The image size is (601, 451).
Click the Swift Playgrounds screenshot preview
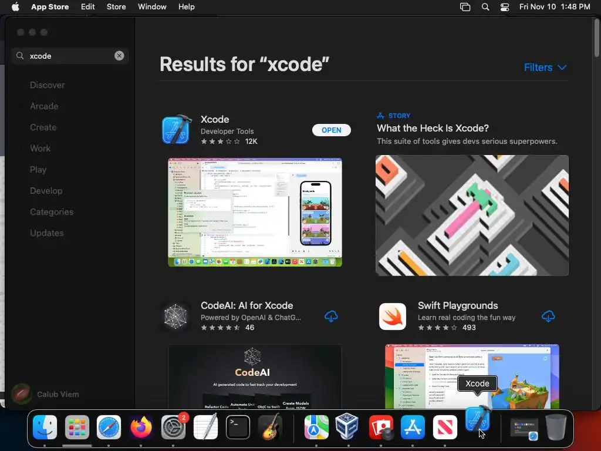tap(472, 376)
